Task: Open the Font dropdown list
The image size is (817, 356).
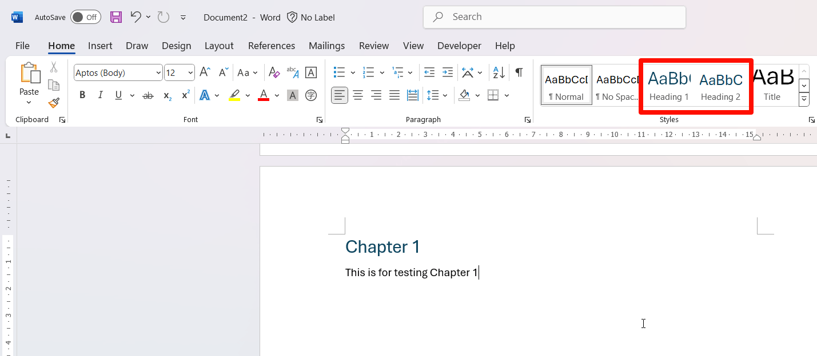Action: pyautogui.click(x=158, y=72)
